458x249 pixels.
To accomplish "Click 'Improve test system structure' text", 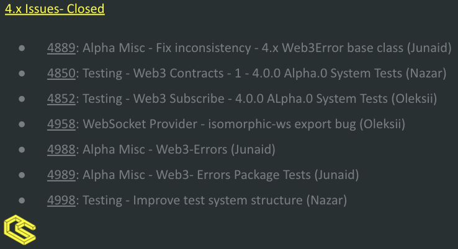I will pos(218,201).
